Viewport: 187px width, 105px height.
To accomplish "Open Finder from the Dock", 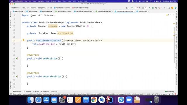I will (x=30, y=100).
